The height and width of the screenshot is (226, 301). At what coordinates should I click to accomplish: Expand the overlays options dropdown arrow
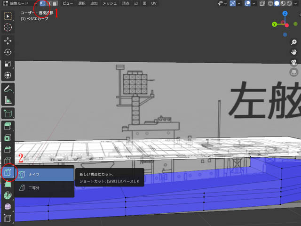pyautogui.click(x=254, y=3)
